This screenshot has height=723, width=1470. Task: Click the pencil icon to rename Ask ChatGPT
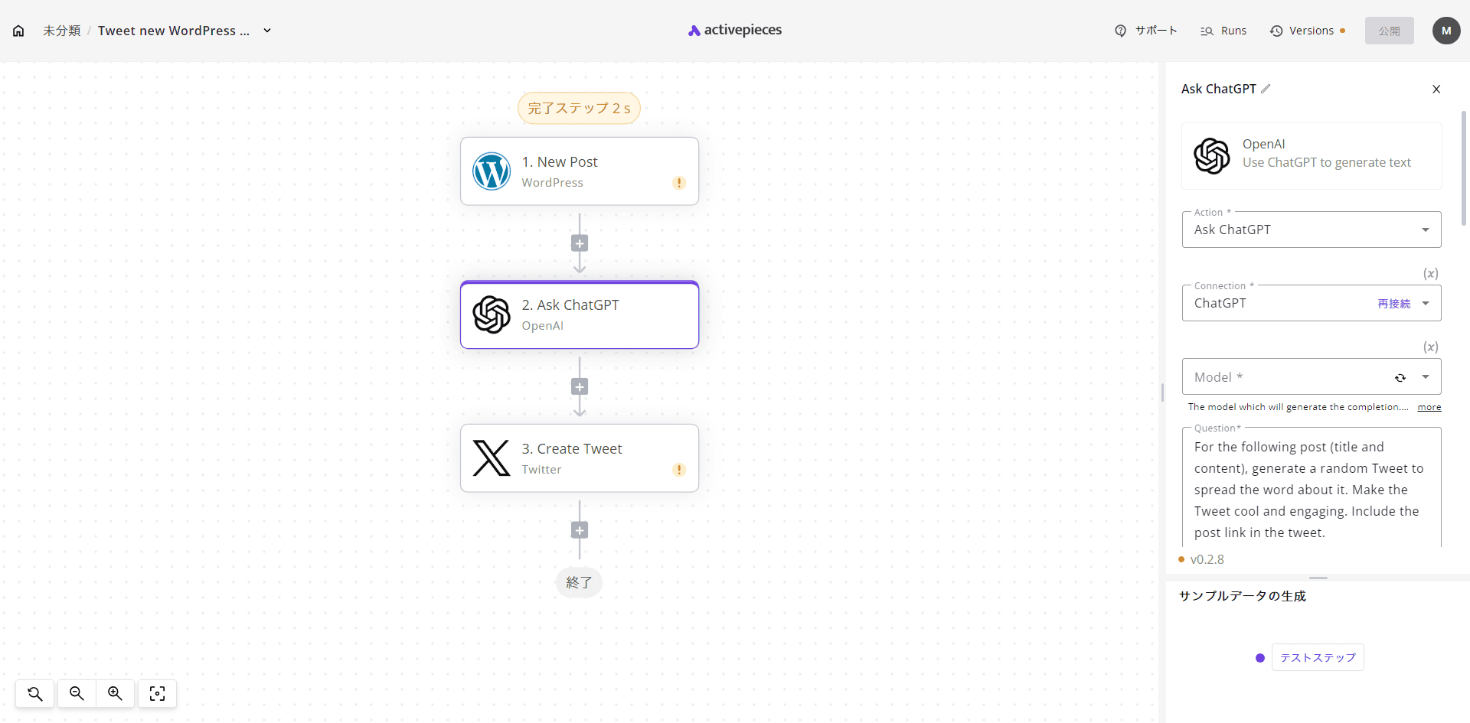pyautogui.click(x=1266, y=89)
